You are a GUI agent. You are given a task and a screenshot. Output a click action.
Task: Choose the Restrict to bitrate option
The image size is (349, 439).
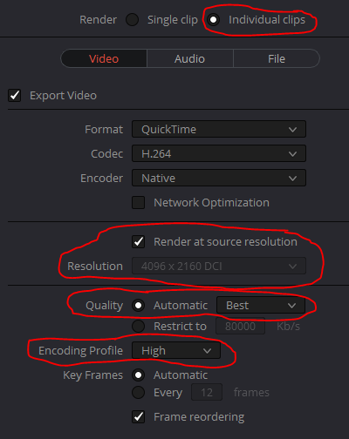coord(138,327)
